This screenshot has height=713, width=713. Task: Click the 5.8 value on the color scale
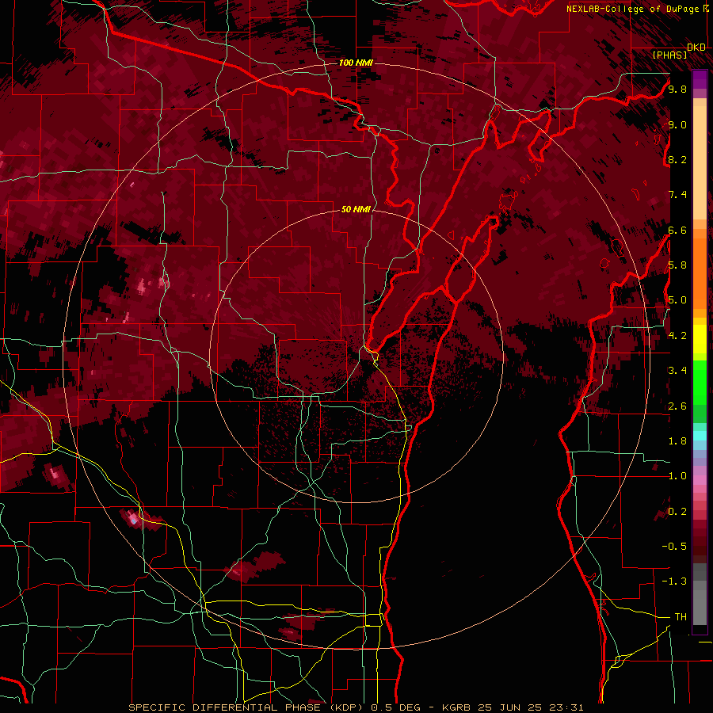677,265
